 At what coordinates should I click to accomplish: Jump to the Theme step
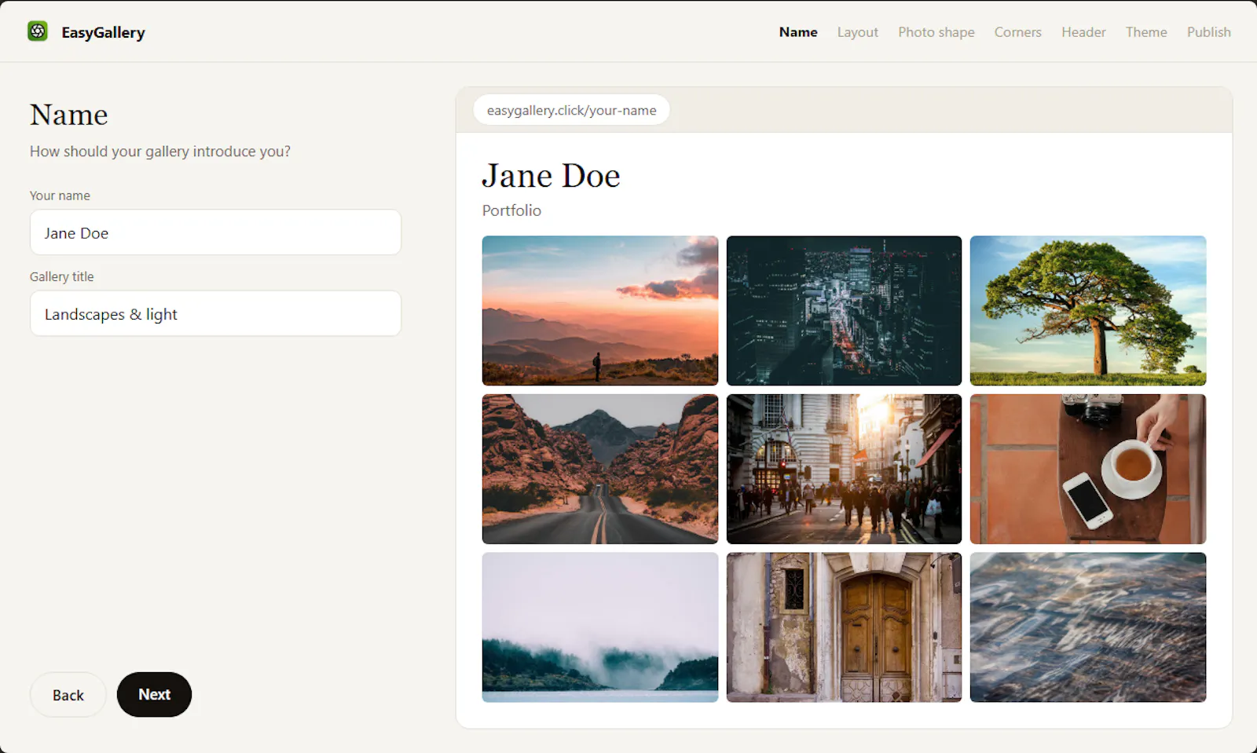[1146, 32]
